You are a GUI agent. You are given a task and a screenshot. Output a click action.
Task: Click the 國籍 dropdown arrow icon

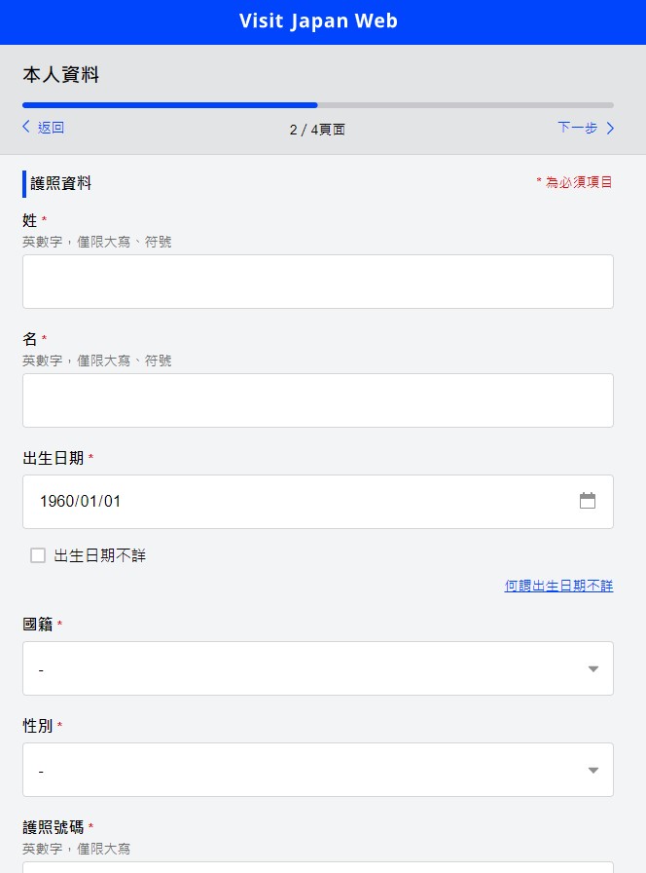tap(593, 668)
